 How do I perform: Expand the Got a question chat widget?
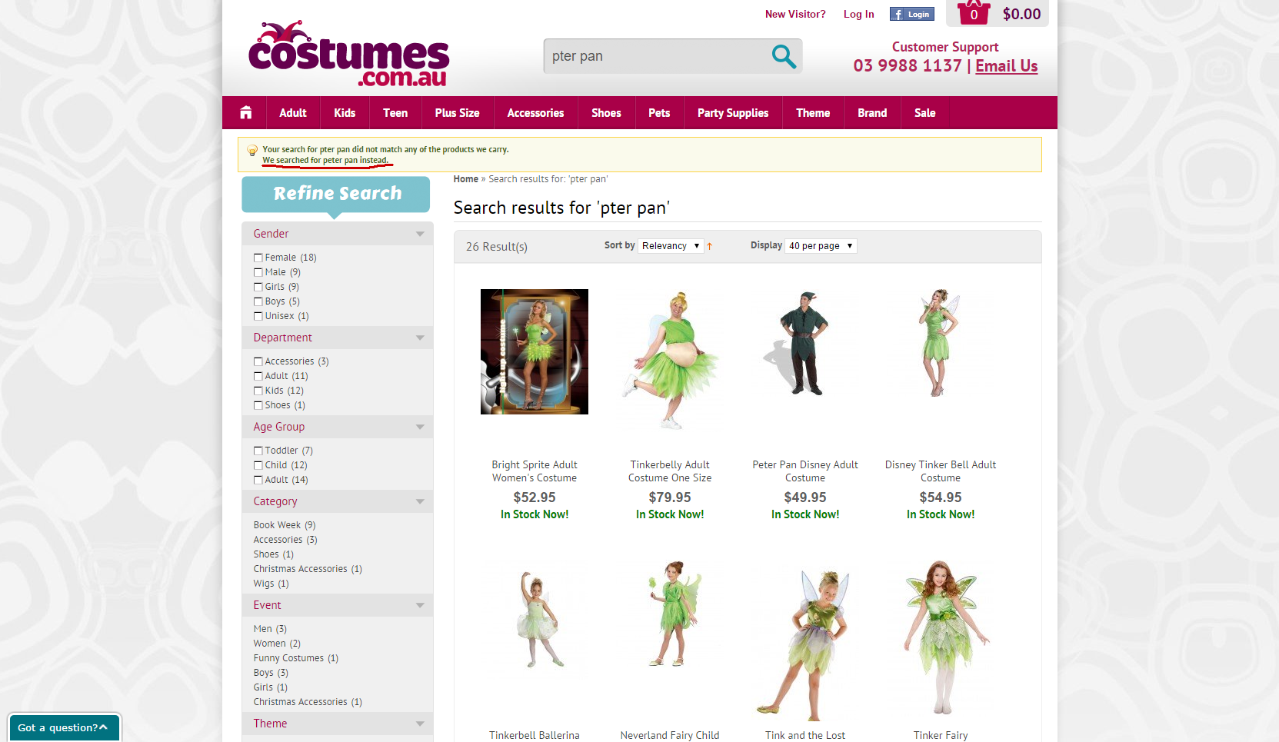coord(64,727)
